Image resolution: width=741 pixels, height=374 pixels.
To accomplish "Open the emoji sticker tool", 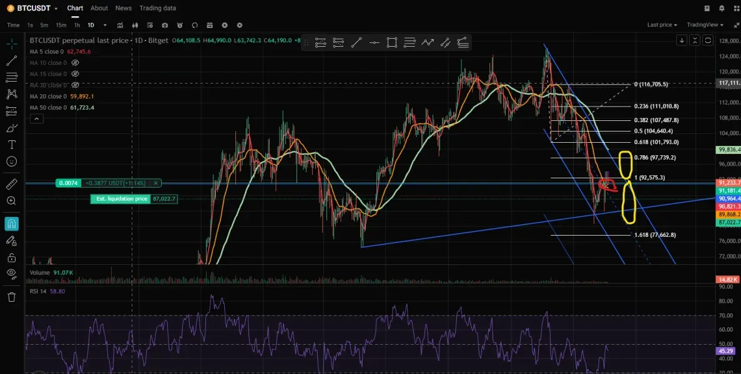I will pos(11,161).
